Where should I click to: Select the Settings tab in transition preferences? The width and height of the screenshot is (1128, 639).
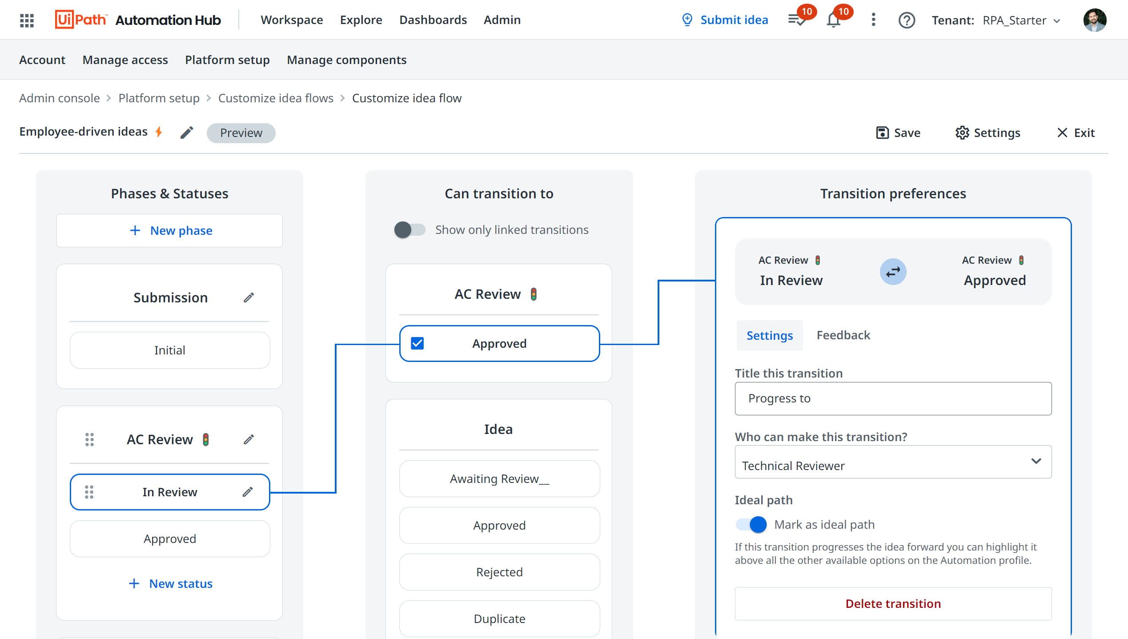tap(770, 335)
